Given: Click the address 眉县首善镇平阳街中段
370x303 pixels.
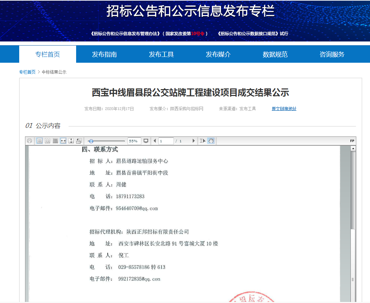Looking at the screenshot, I should 142,173.
